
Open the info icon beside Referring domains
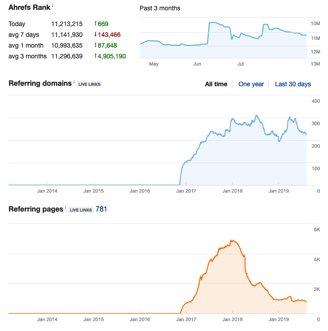point(74,81)
